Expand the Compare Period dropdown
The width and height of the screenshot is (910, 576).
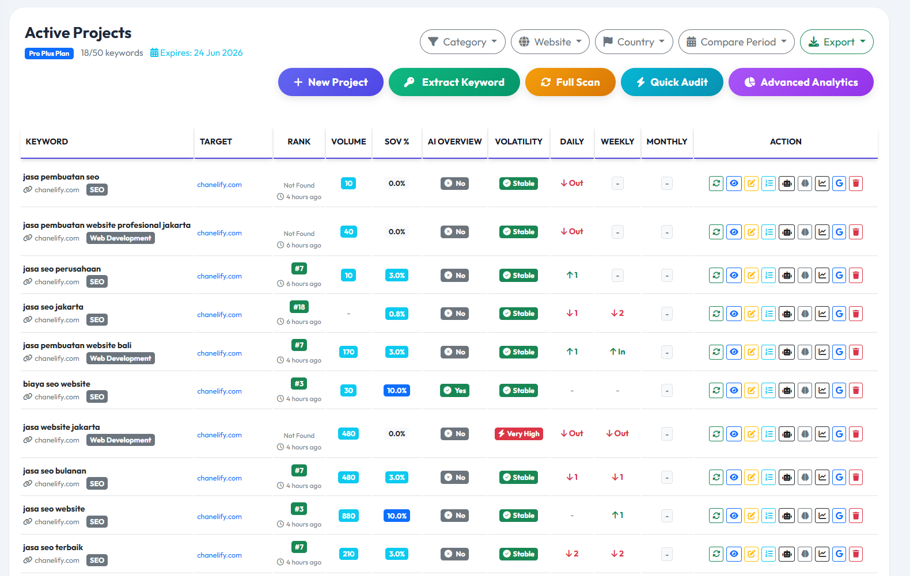click(736, 42)
